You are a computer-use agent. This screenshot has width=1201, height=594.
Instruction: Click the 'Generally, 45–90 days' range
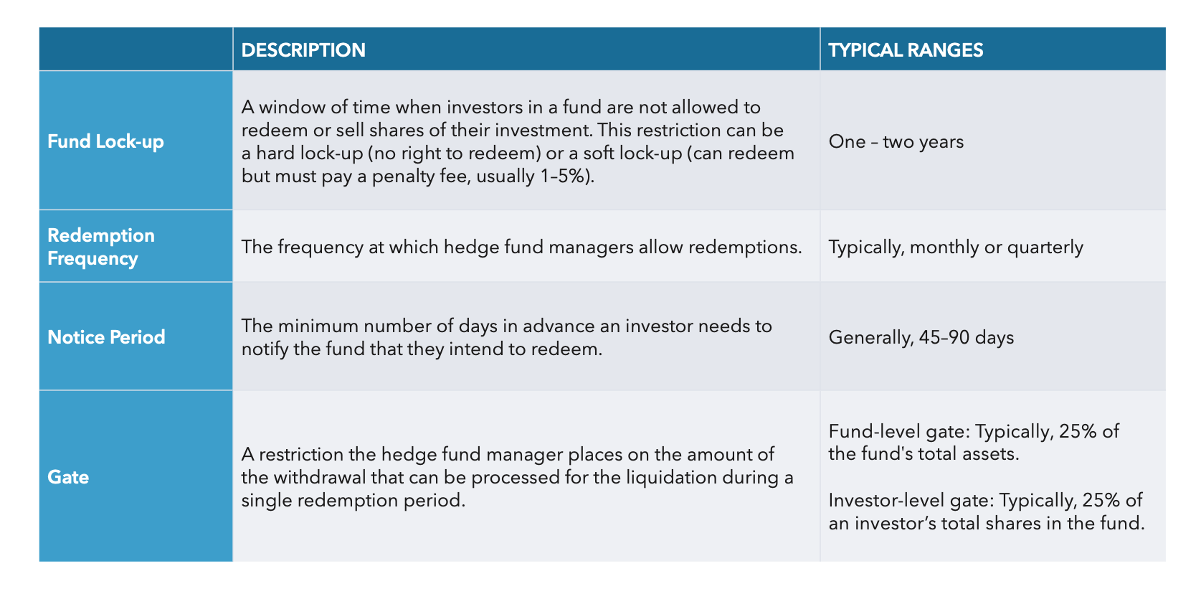click(921, 338)
